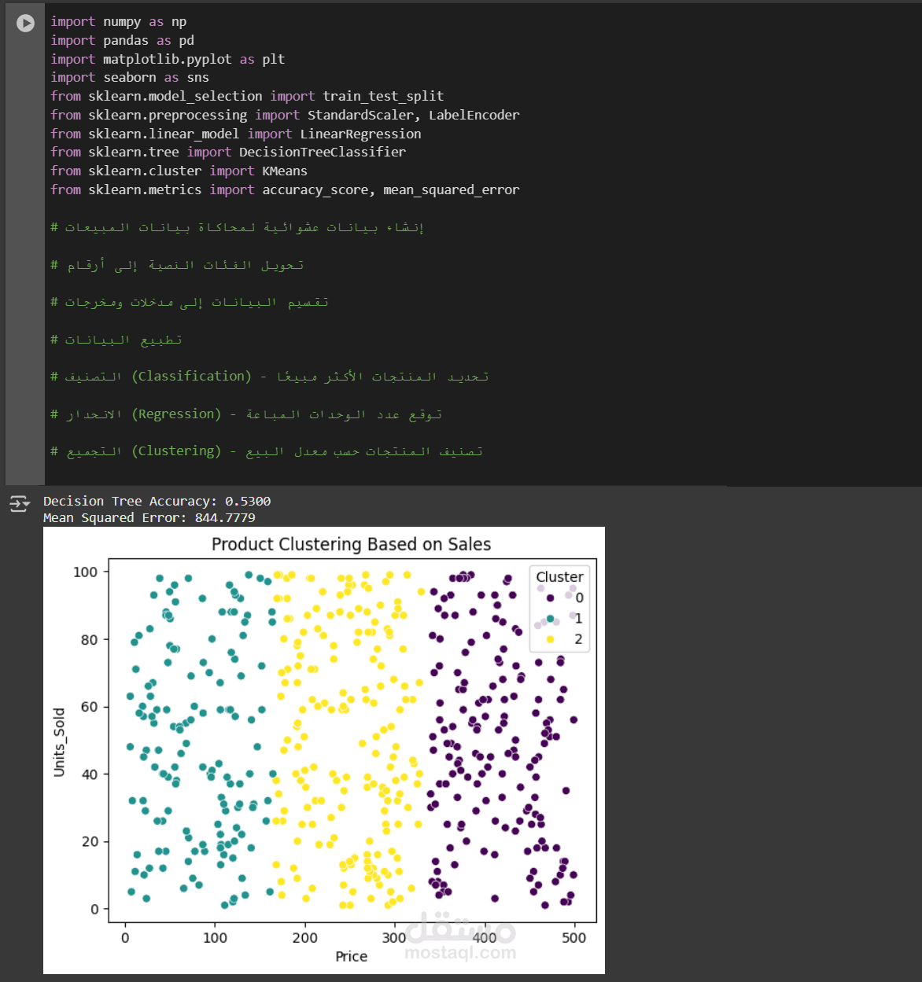The width and height of the screenshot is (922, 982).
Task: Run the code cell with play button
Action: [x=26, y=23]
